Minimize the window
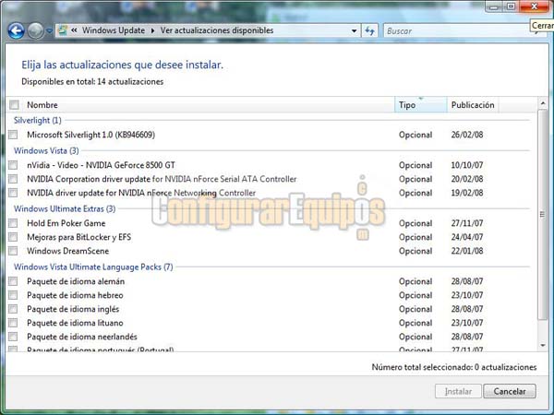The image size is (554, 415). click(x=494, y=6)
